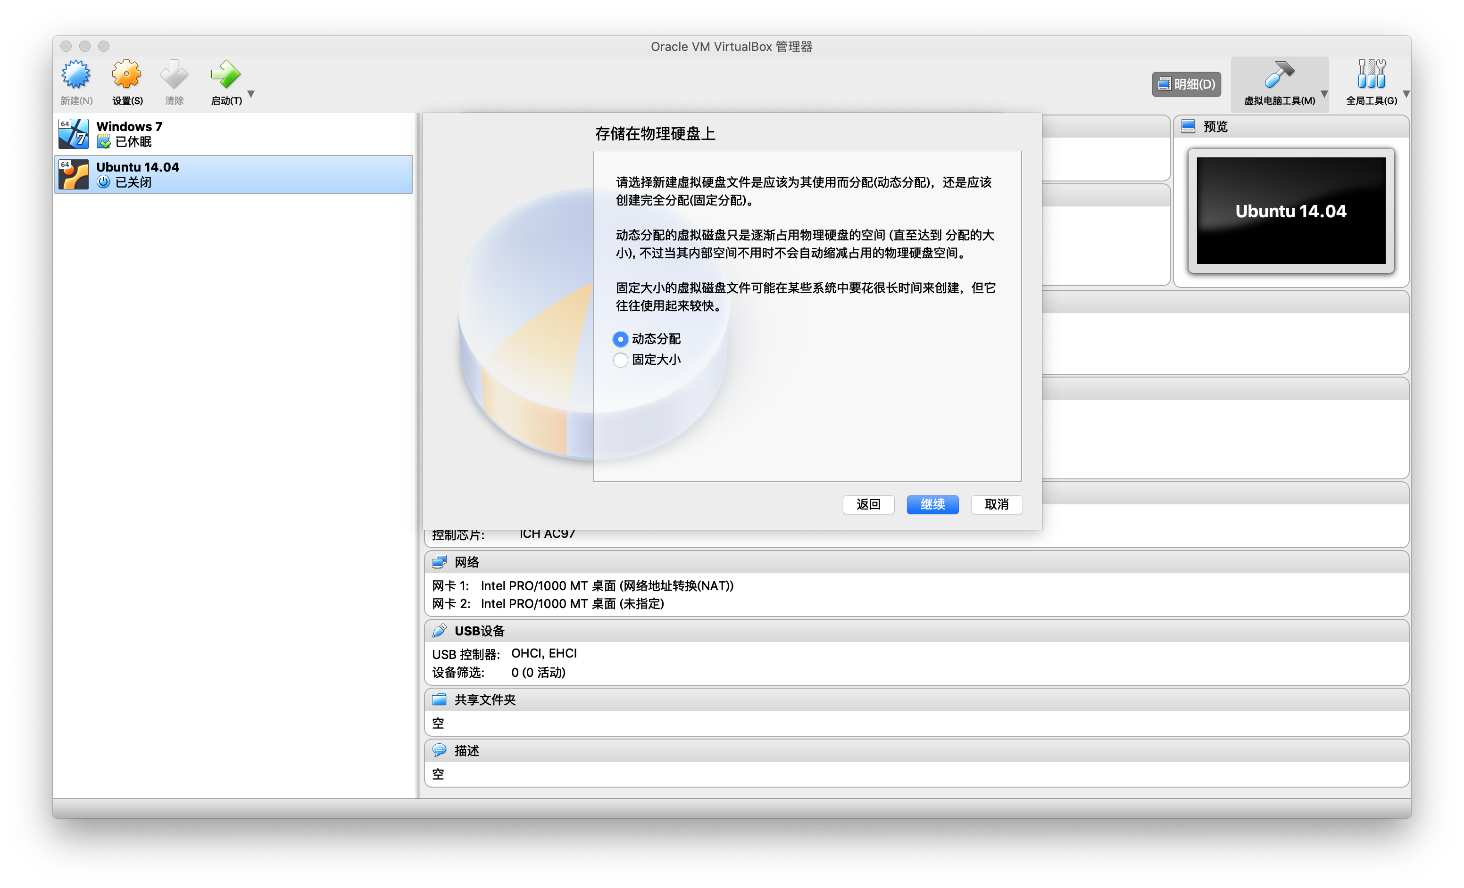Click the USB devices section icon
This screenshot has height=888, width=1464.
click(440, 630)
